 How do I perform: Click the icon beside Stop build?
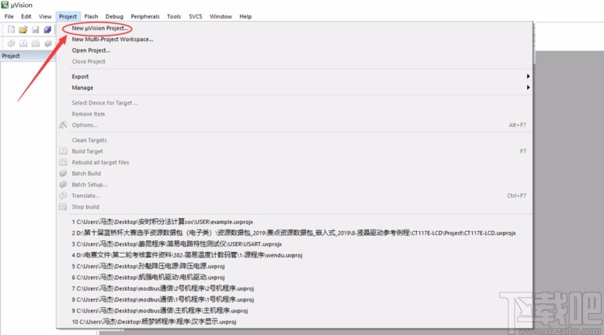point(63,206)
